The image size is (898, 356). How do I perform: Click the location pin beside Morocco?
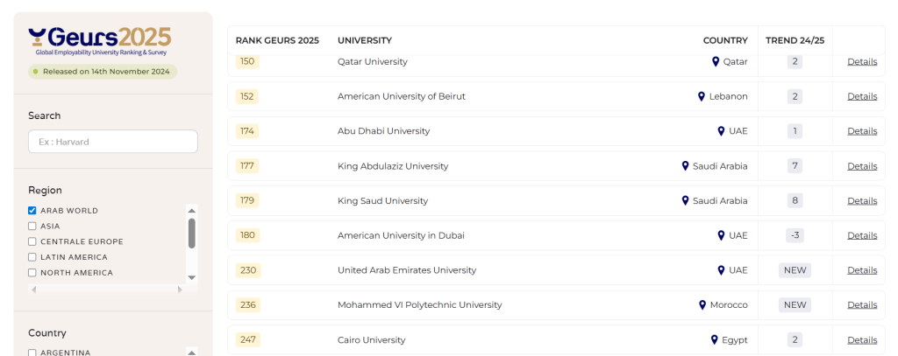pyautogui.click(x=702, y=305)
